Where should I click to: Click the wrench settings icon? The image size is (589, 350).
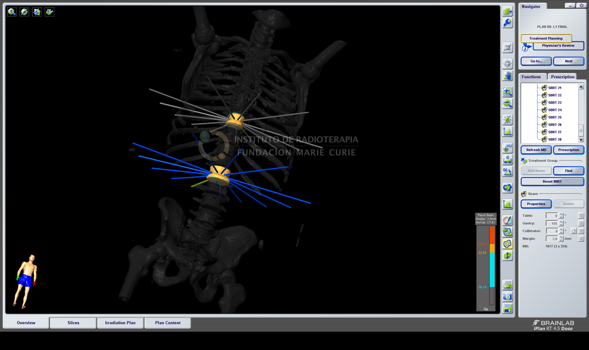click(x=507, y=23)
